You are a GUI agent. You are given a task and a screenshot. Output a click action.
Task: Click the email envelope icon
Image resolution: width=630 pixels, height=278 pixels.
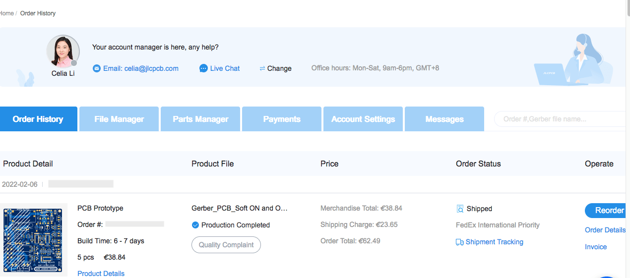point(97,68)
